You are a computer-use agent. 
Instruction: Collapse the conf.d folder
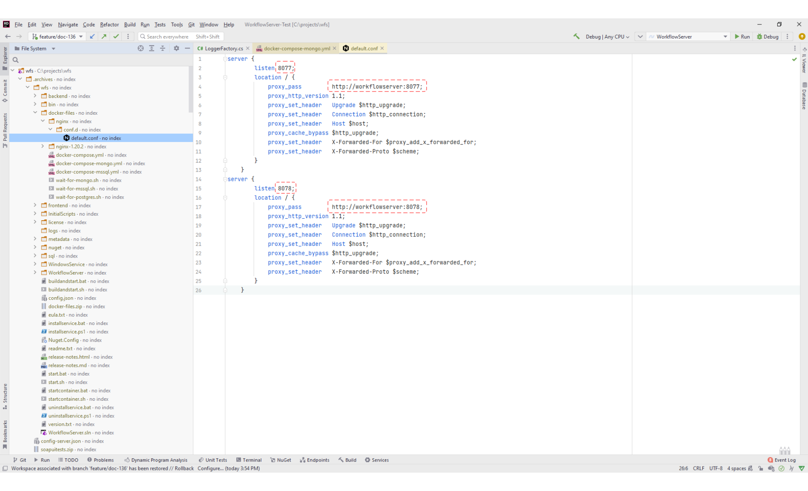coord(51,130)
